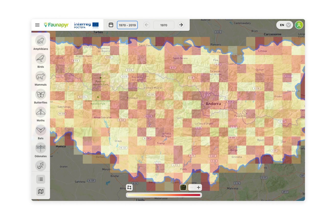Activate the polygon area selection tool
Viewport: 331px width, 220px height.
click(129, 188)
